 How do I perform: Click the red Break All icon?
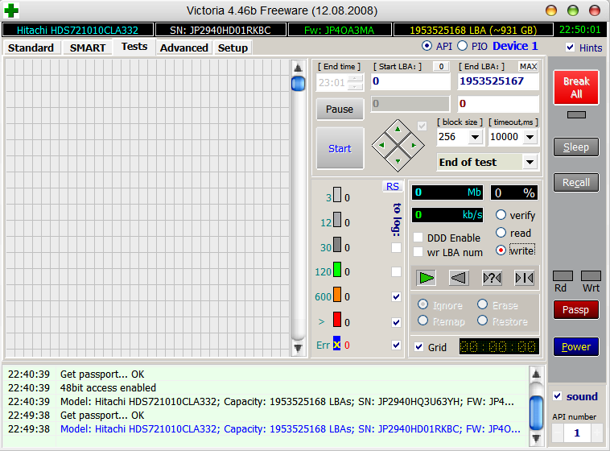point(576,87)
